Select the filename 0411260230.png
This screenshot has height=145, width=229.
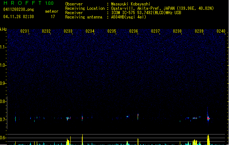click(x=19, y=9)
